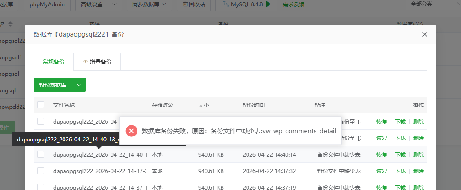Open phpMyAdmin from the toolbar
461x190 pixels.
[x=47, y=4]
